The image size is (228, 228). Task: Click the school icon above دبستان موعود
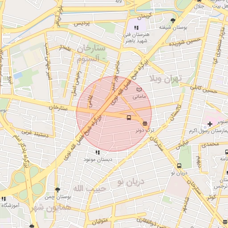click(x=98, y=152)
